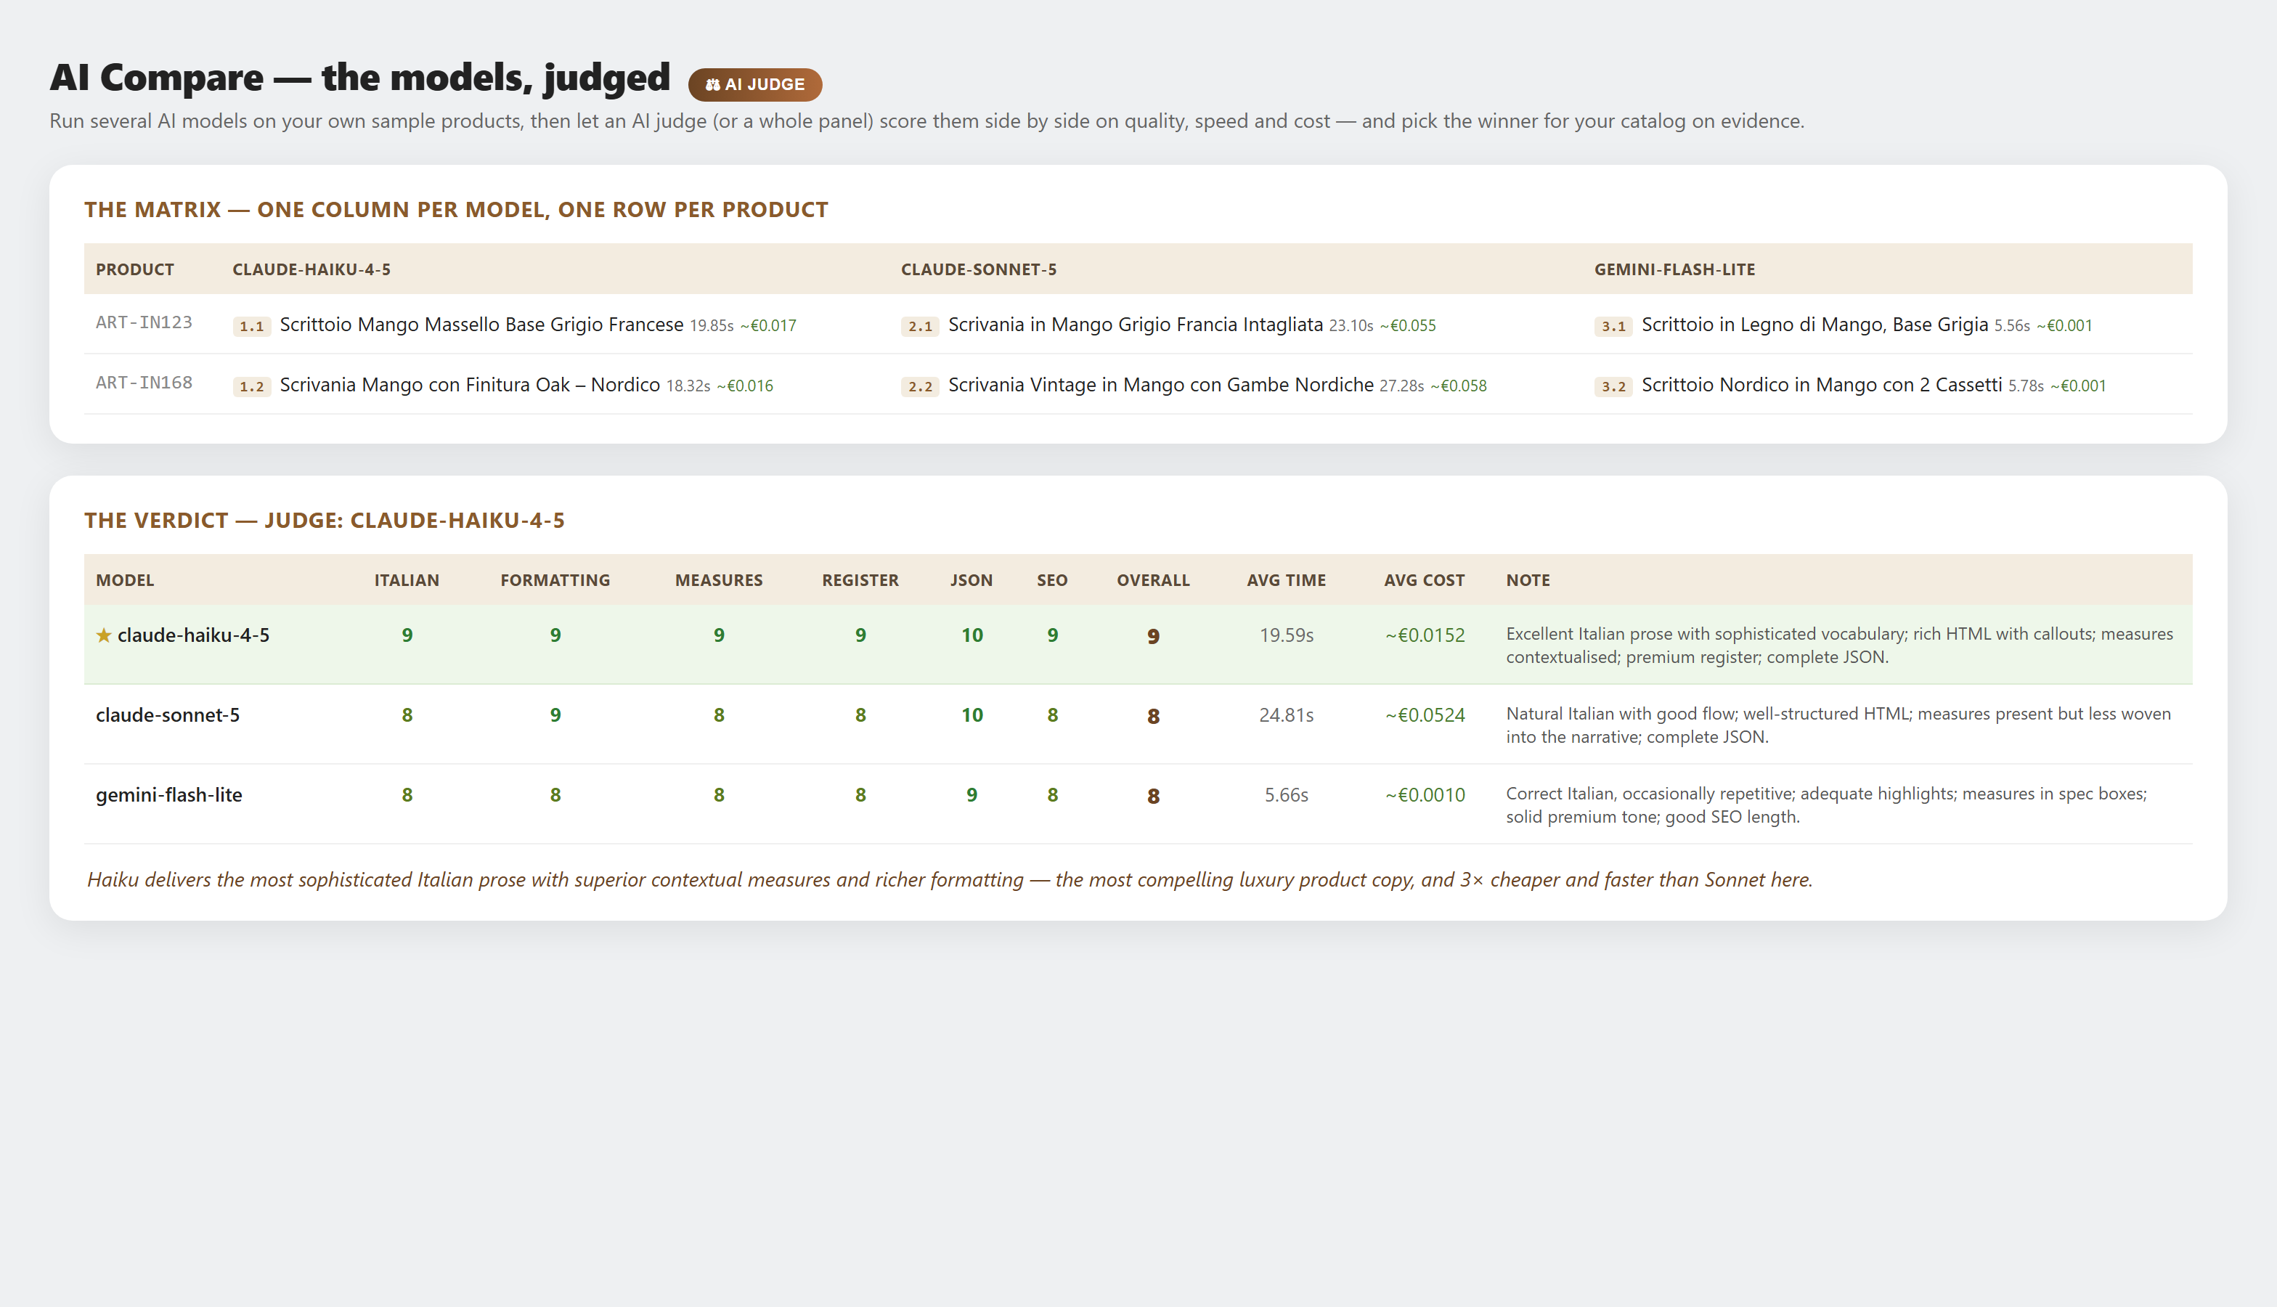Click the star icon beside claude-haiku-4-5
Image resolution: width=2277 pixels, height=1307 pixels.
[104, 635]
